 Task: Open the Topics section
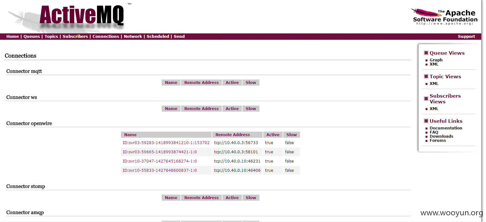pyautogui.click(x=51, y=37)
